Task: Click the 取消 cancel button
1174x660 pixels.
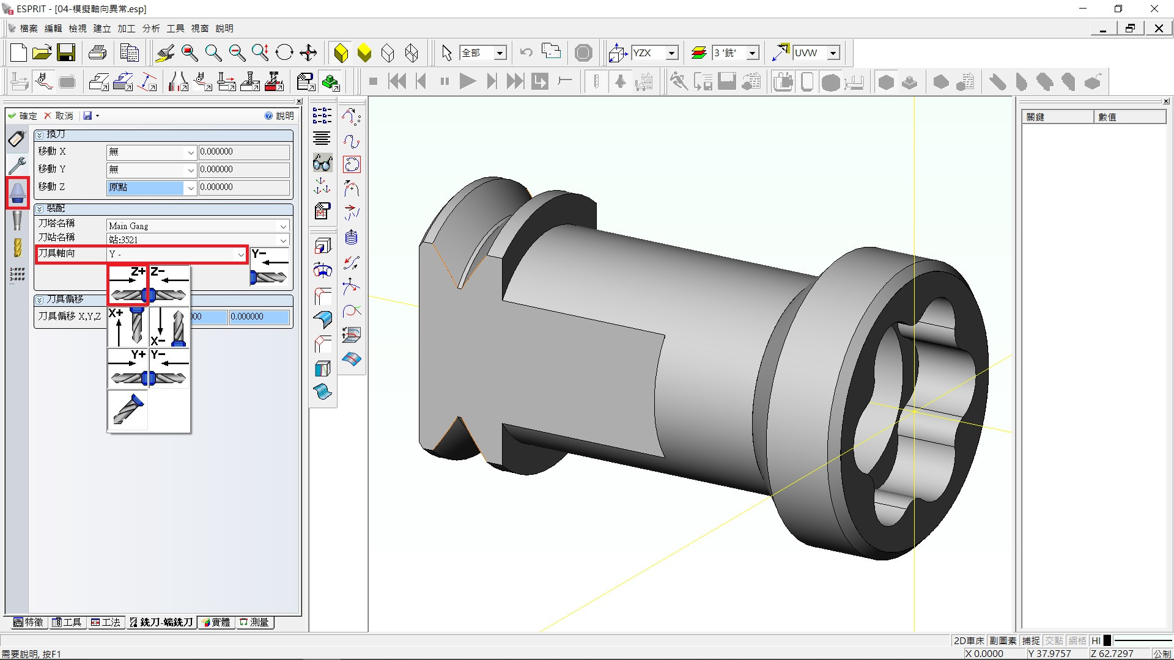Action: 58,116
